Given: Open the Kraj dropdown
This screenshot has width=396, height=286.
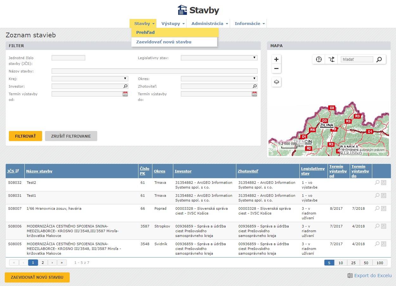Looking at the screenshot, I should pyautogui.click(x=90, y=78).
